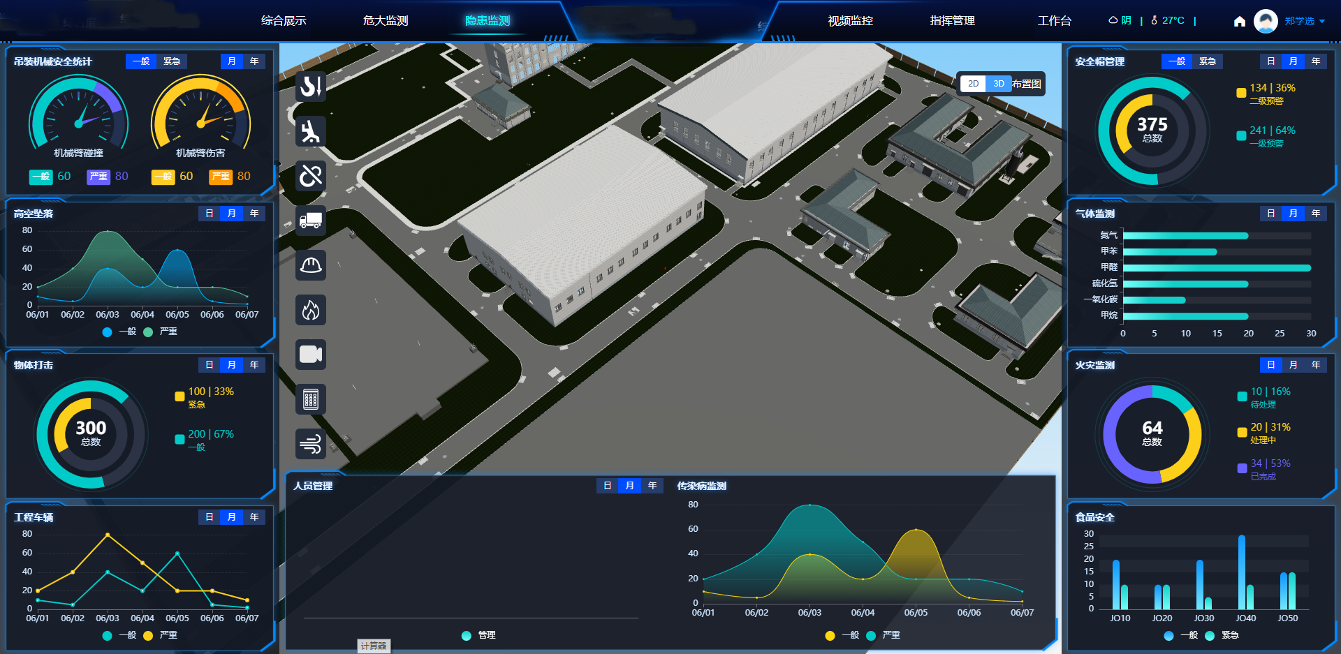Click the falling person hazard icon
Image resolution: width=1341 pixels, height=654 pixels.
[x=311, y=131]
